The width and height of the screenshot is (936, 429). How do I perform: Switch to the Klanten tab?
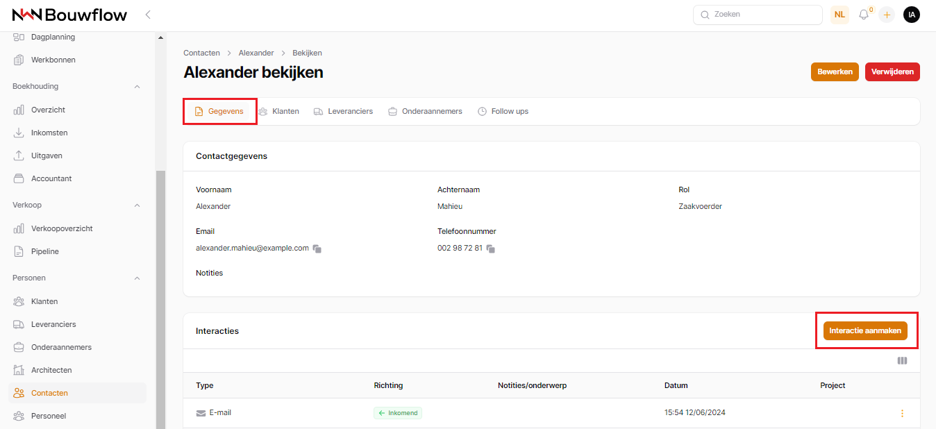click(x=279, y=111)
